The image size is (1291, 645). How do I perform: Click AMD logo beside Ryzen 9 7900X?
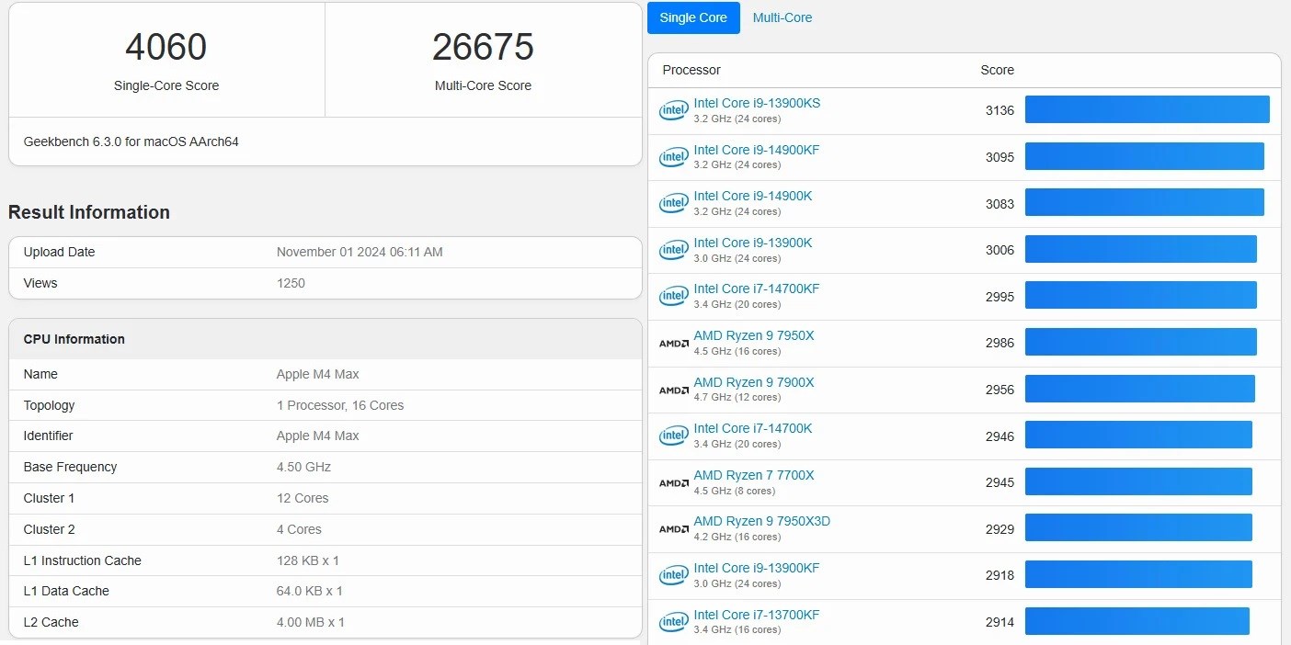click(x=673, y=390)
